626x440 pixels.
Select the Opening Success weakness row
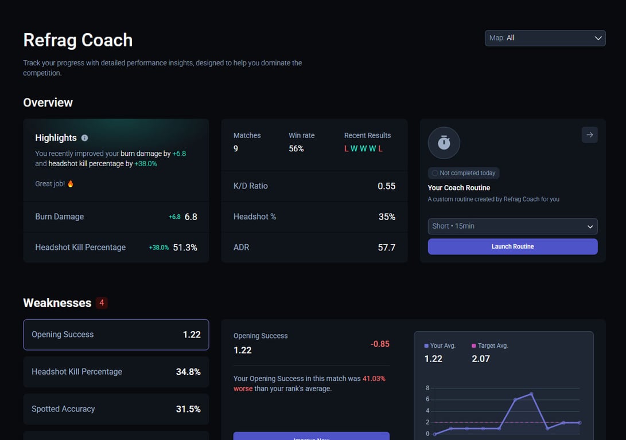(x=116, y=335)
